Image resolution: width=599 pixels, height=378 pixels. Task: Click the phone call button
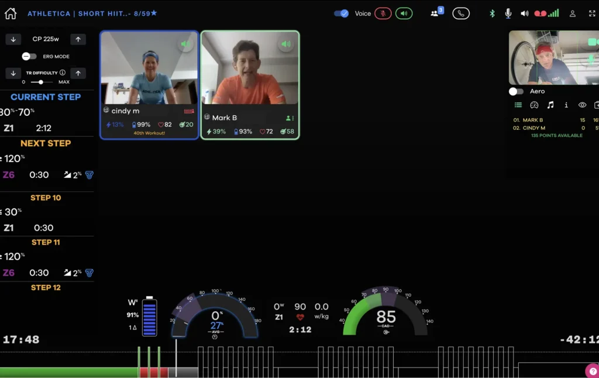(461, 13)
